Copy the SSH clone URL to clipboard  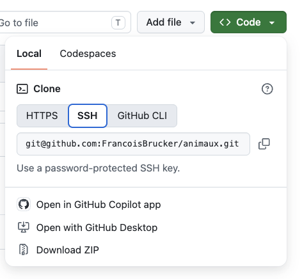pyautogui.click(x=264, y=144)
